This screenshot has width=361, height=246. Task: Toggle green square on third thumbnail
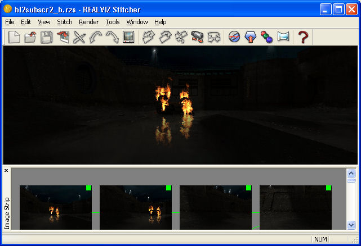pos(249,188)
